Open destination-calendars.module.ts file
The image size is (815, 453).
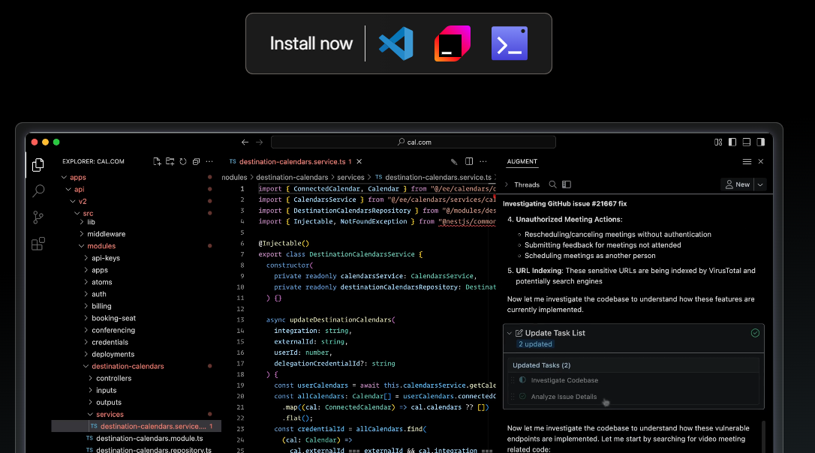(x=149, y=438)
